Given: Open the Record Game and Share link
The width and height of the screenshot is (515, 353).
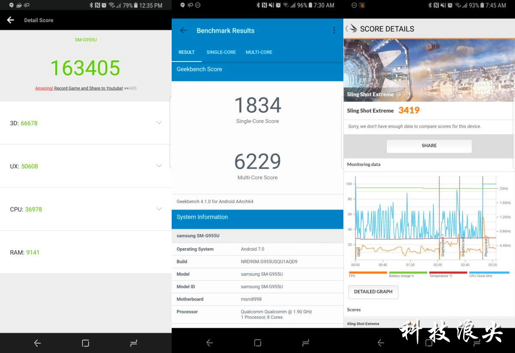Looking at the screenshot, I should (88, 88).
